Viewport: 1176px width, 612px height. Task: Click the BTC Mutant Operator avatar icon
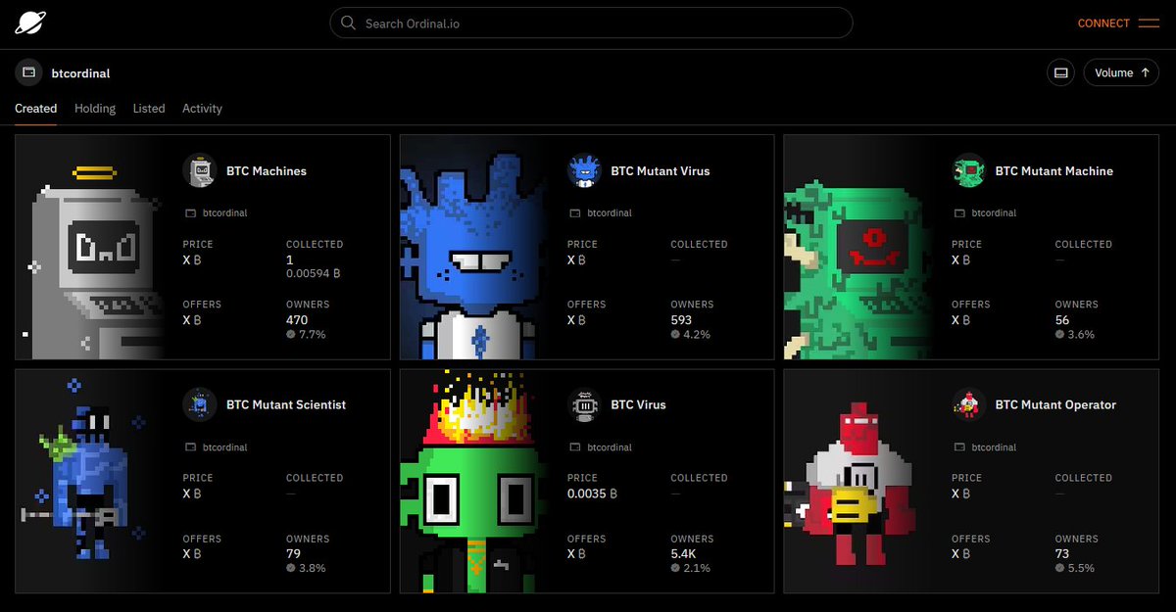click(x=968, y=404)
